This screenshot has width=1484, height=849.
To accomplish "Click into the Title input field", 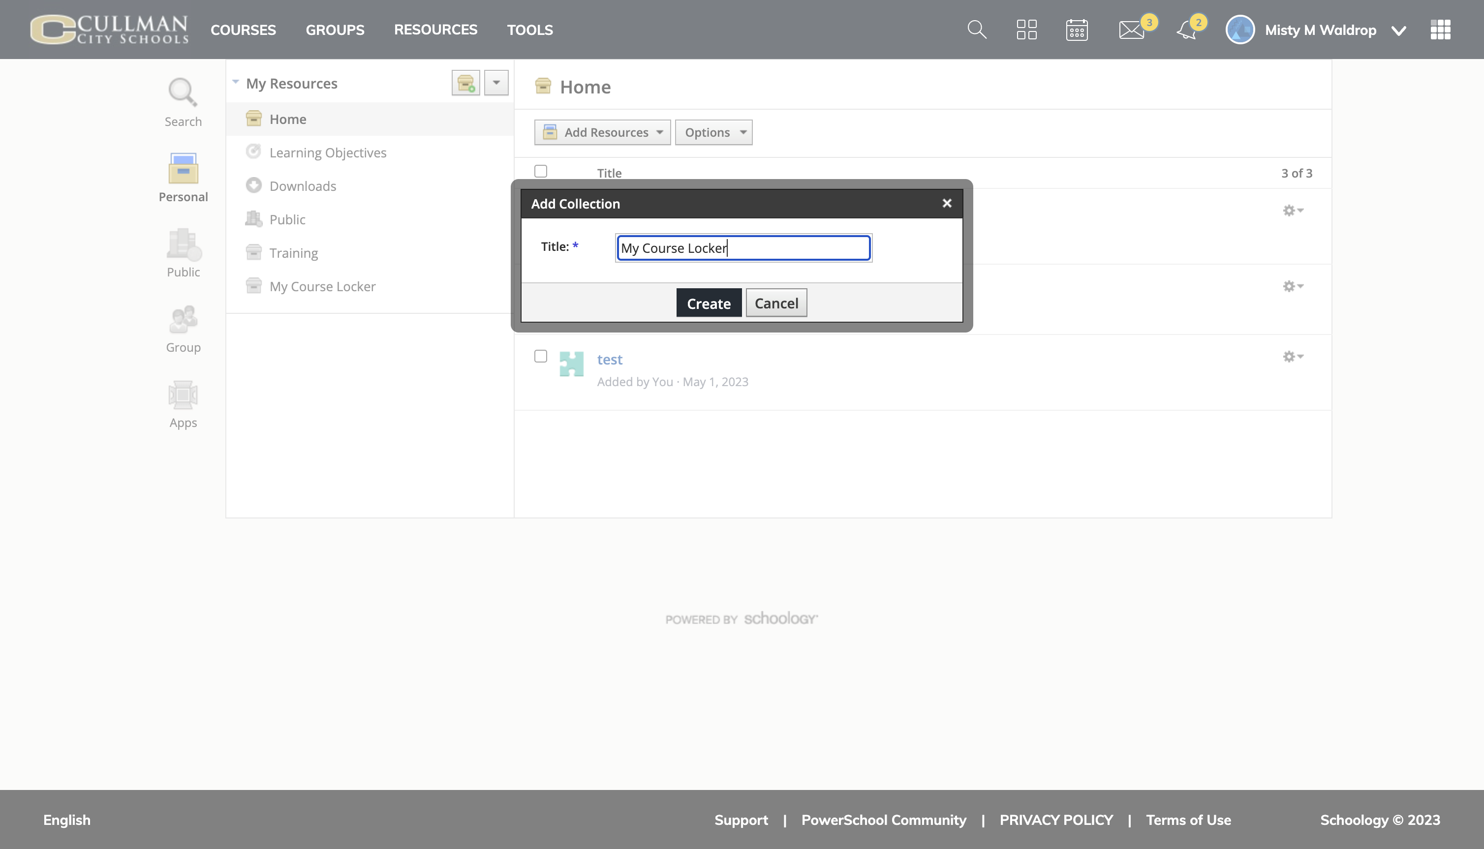I will tap(743, 248).
